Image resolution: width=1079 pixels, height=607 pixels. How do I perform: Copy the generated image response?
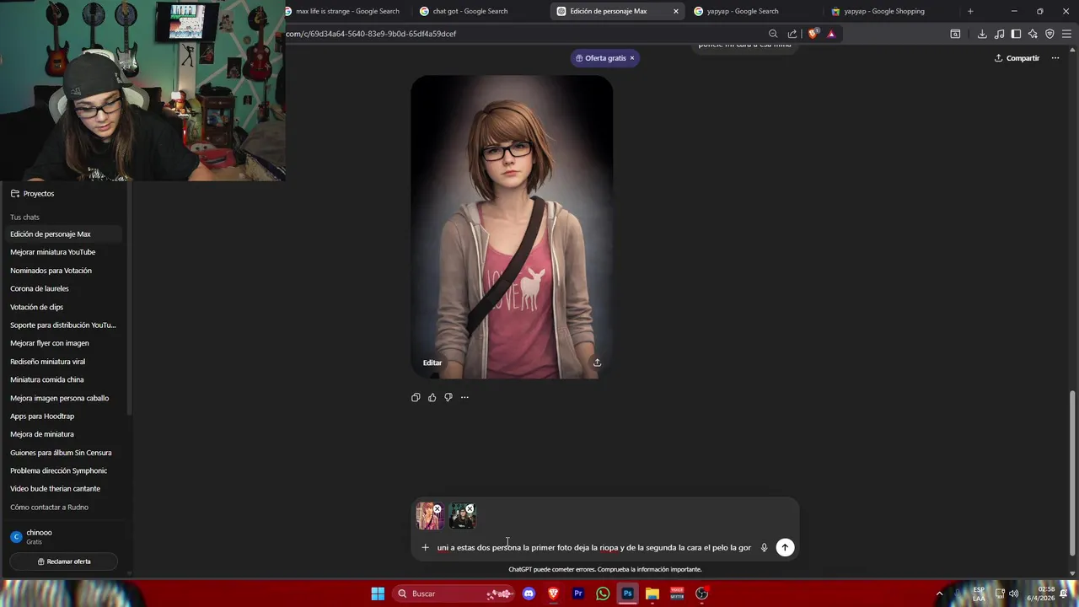click(416, 397)
